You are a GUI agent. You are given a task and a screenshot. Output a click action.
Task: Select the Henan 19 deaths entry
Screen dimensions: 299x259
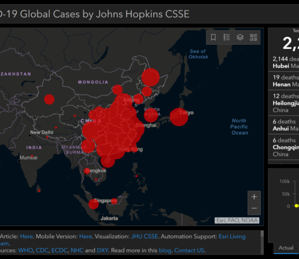[x=283, y=81]
